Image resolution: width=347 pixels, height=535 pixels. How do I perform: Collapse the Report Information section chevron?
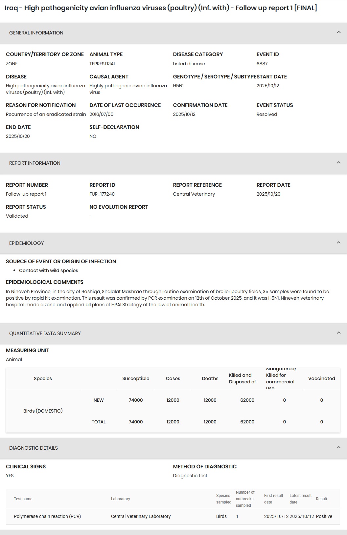tap(338, 162)
